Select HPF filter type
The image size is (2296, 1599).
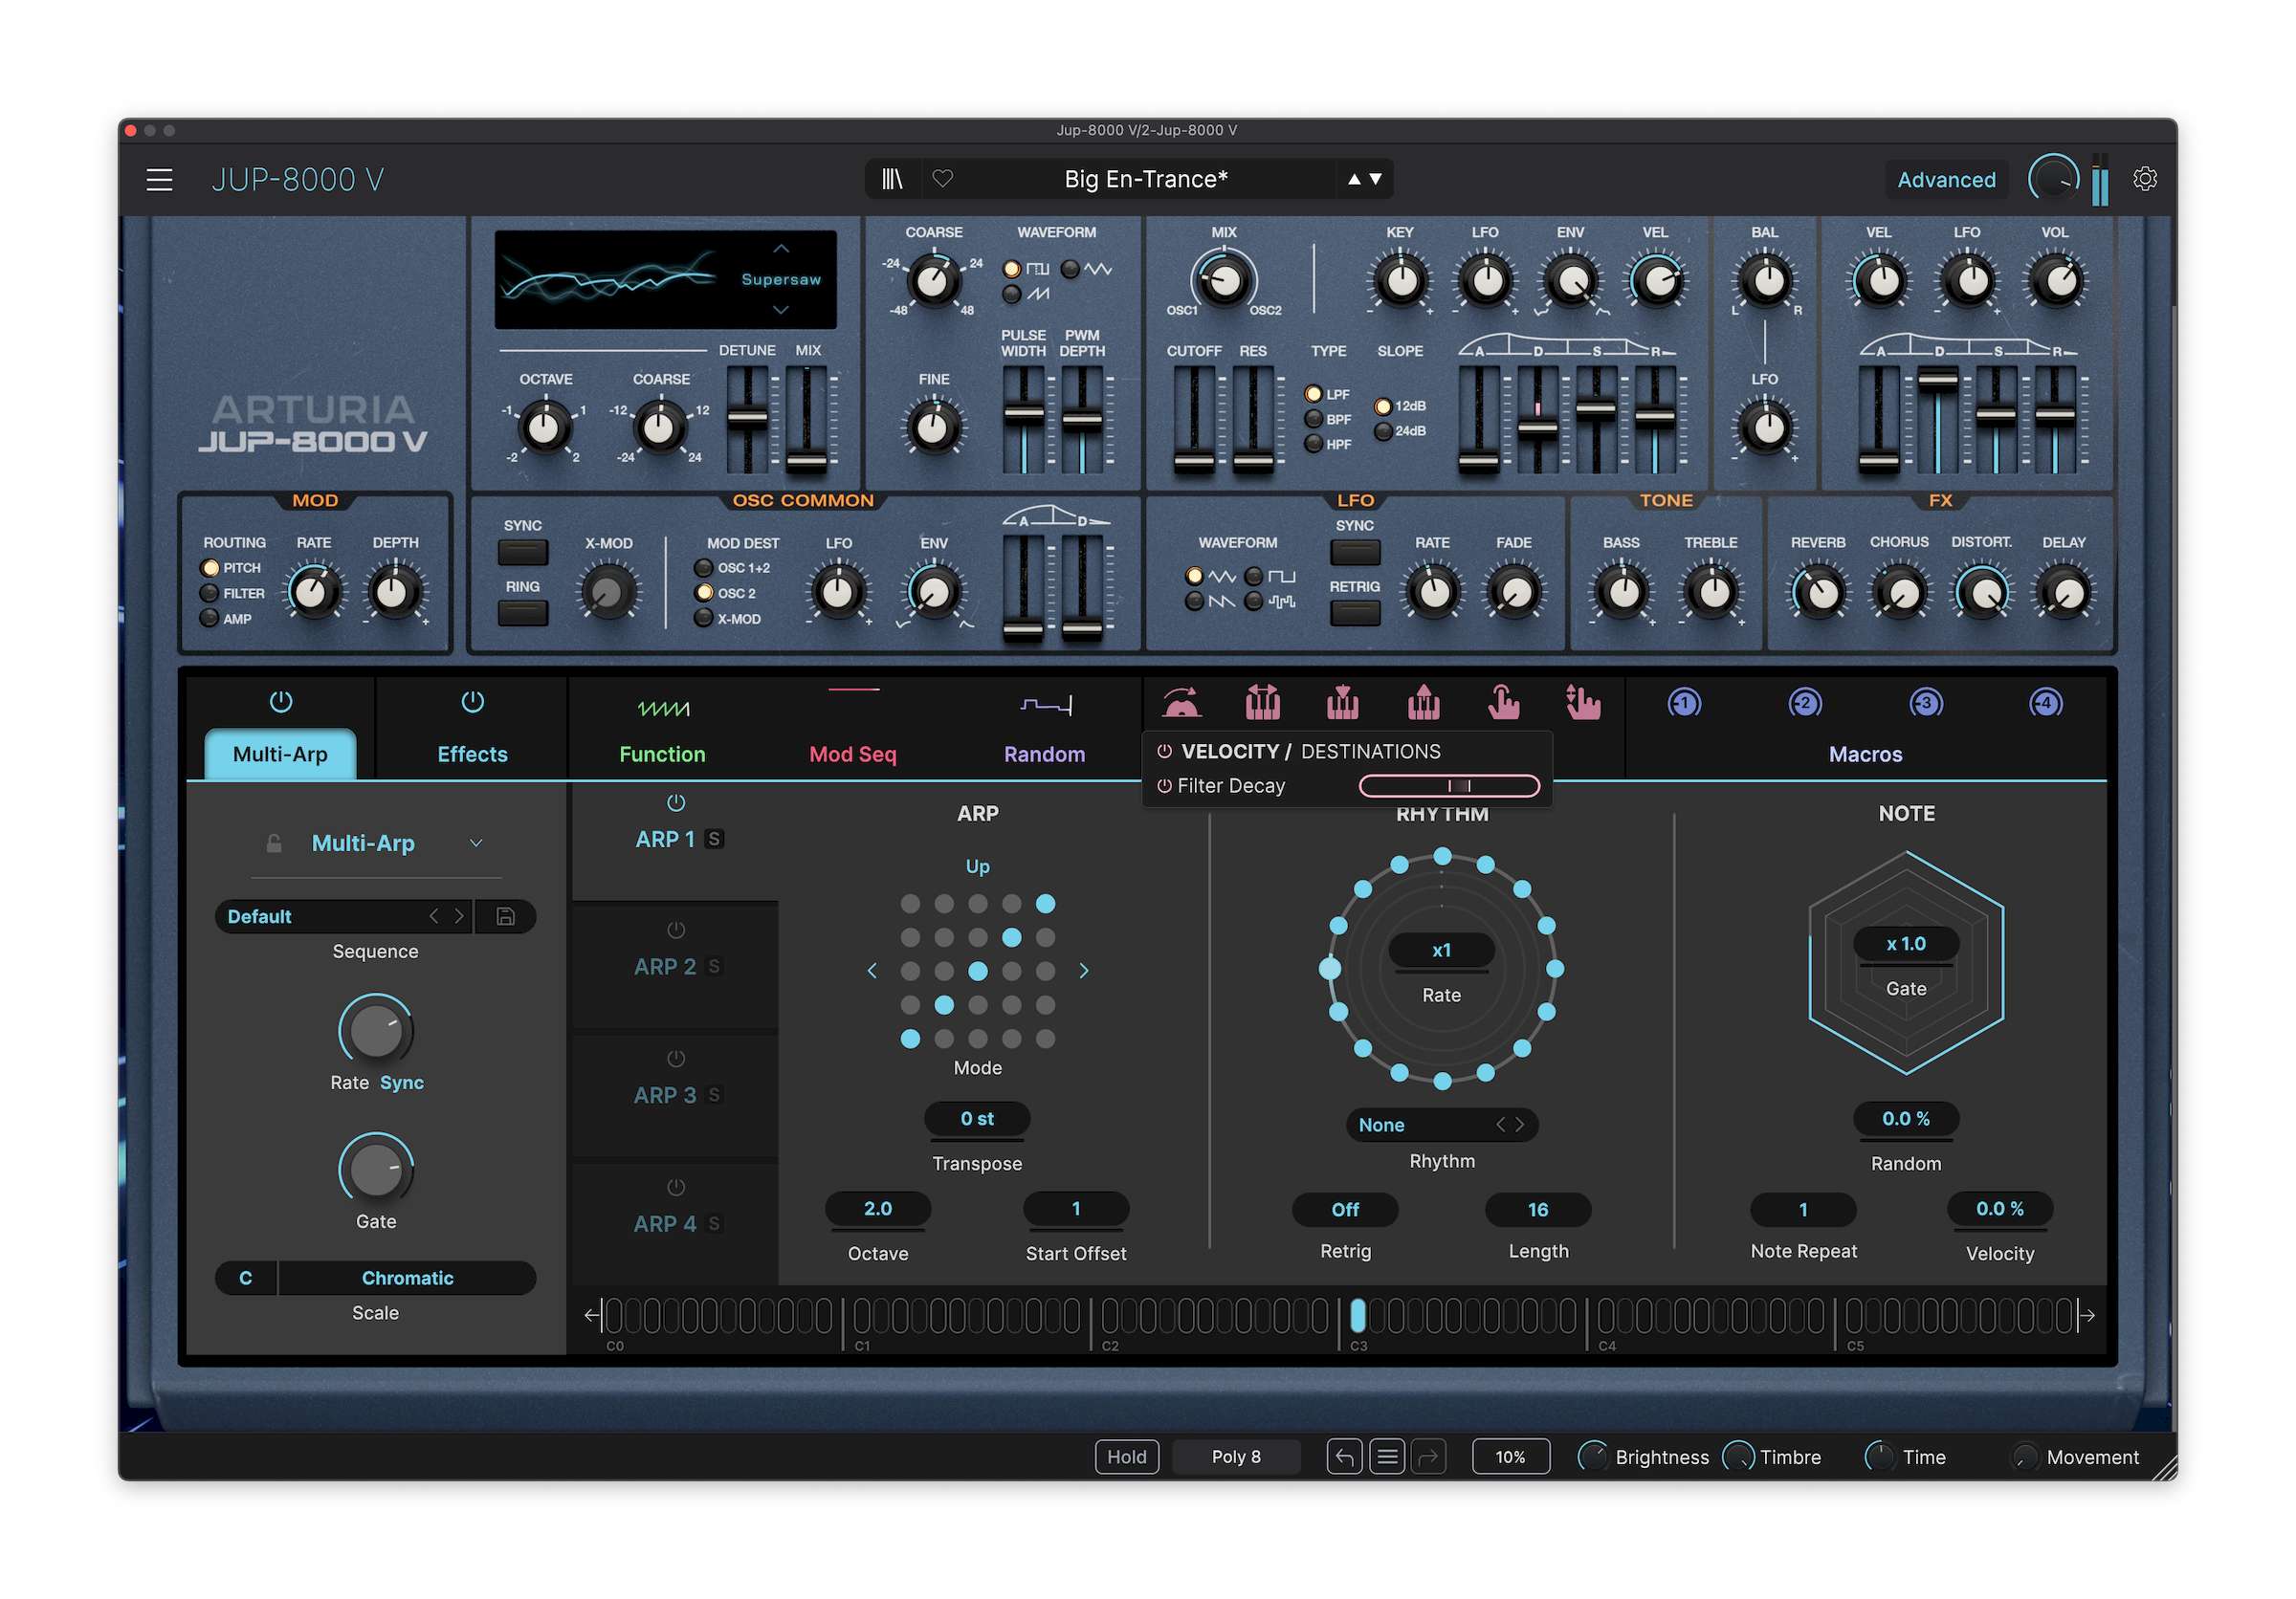[x=1314, y=445]
